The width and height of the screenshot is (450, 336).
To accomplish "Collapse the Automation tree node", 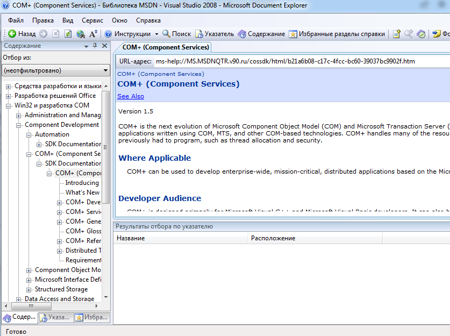I will [x=28, y=135].
